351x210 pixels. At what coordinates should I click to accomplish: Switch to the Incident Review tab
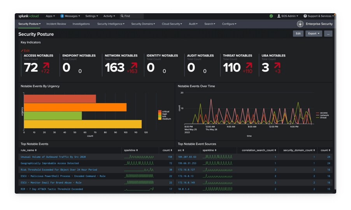coord(56,24)
